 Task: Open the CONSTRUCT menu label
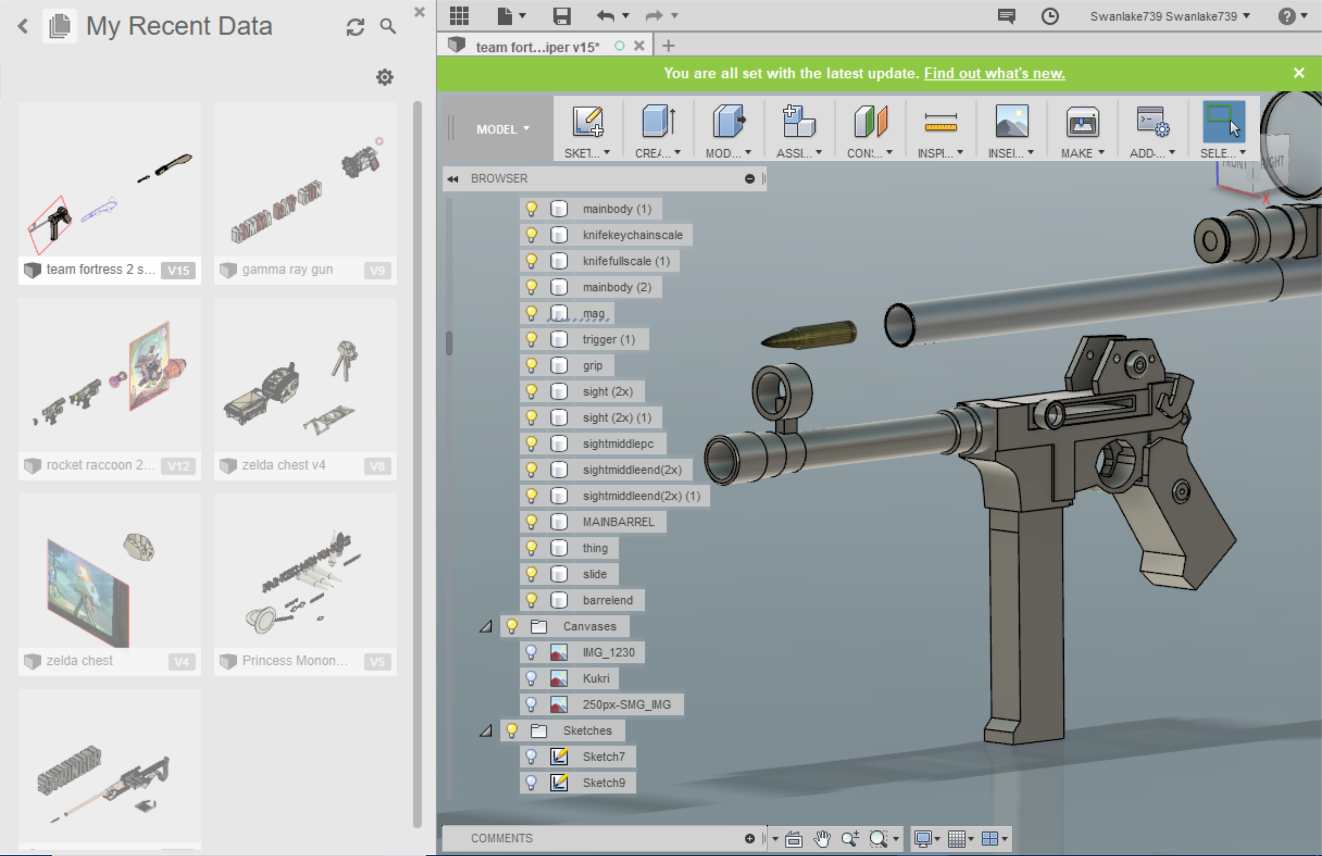coord(869,153)
